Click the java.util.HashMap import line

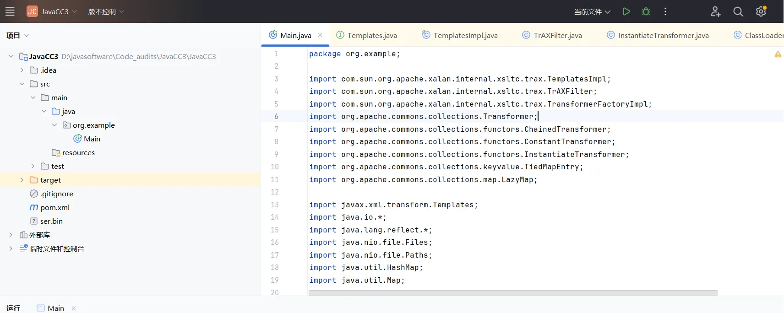tap(366, 267)
